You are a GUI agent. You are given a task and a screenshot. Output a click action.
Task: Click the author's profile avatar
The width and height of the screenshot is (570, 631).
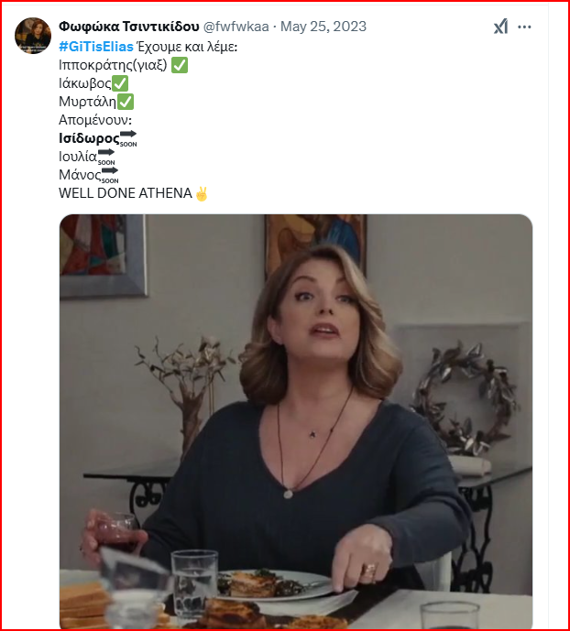[33, 36]
